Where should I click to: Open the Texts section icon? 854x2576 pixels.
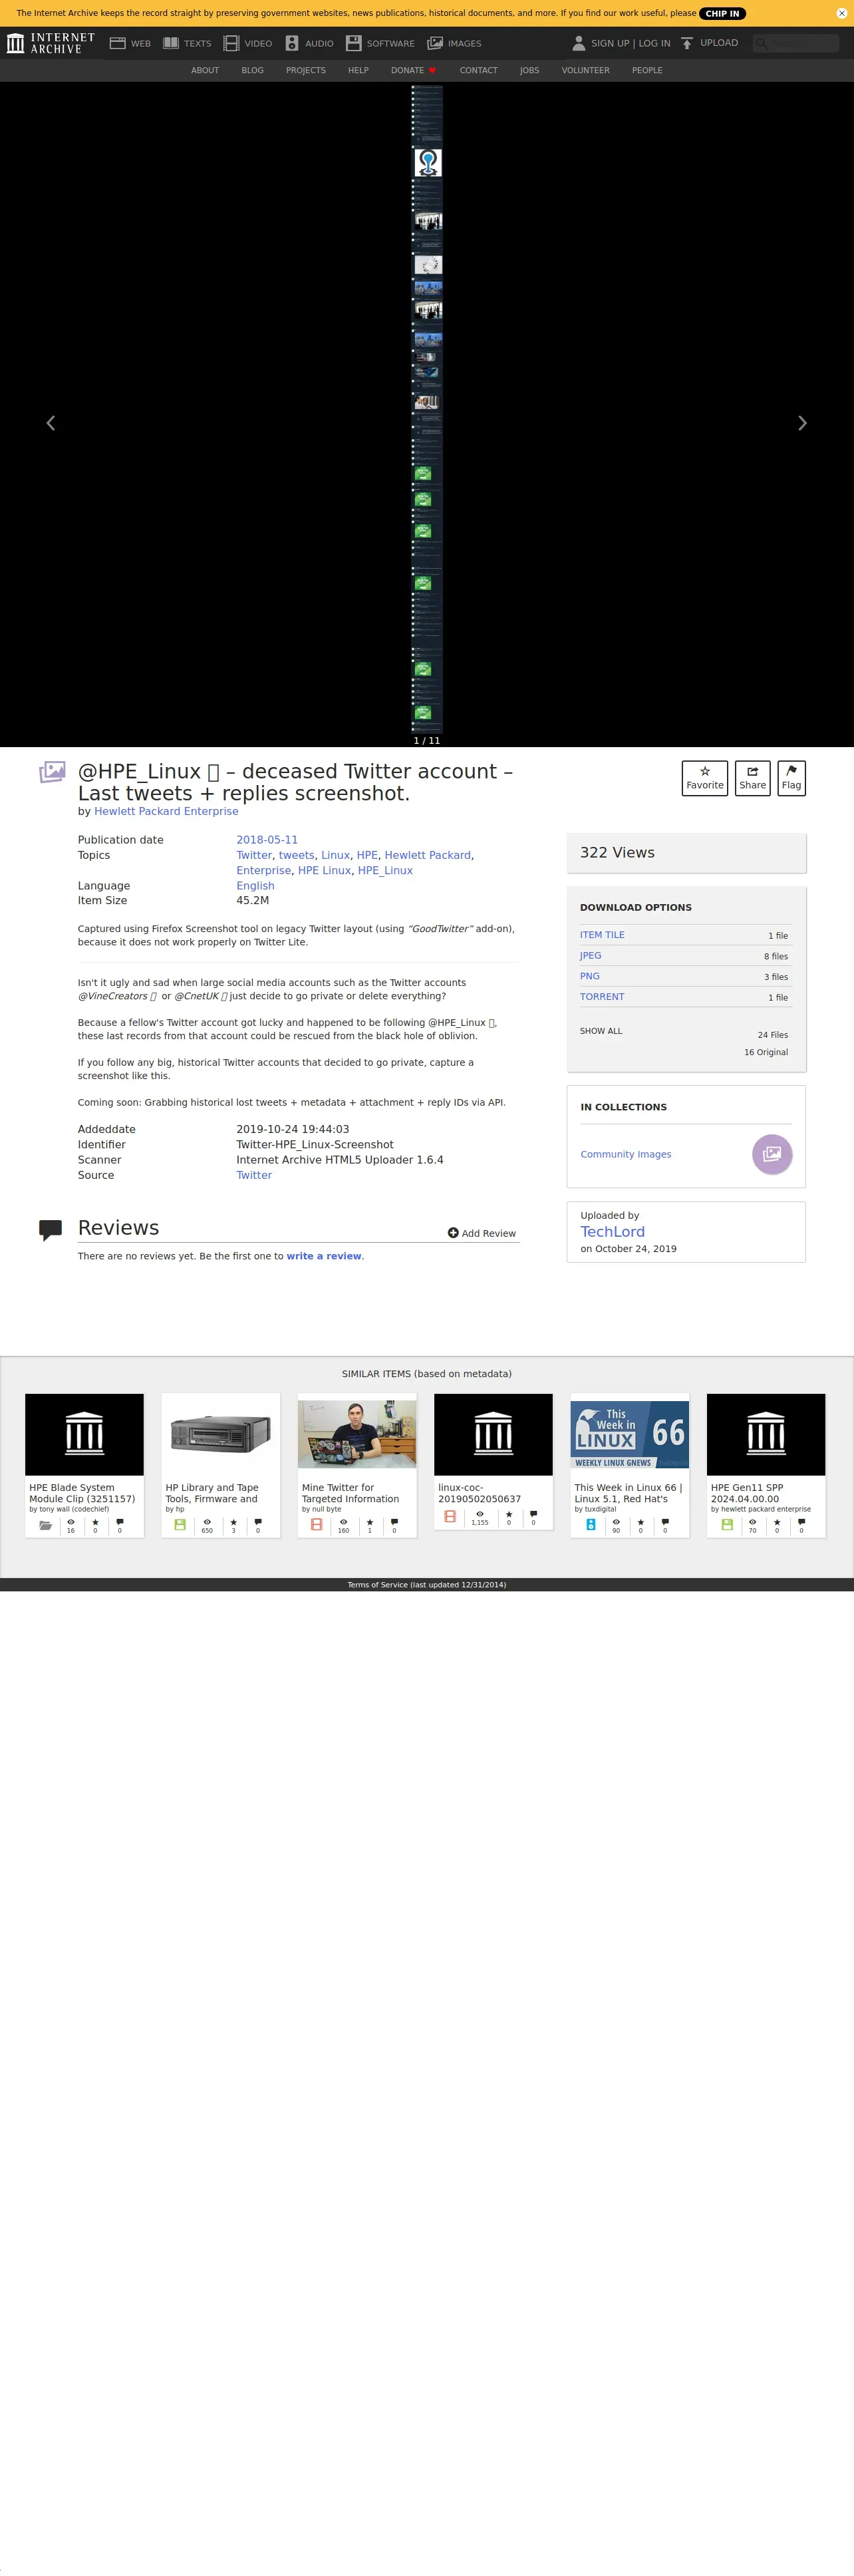[x=171, y=43]
